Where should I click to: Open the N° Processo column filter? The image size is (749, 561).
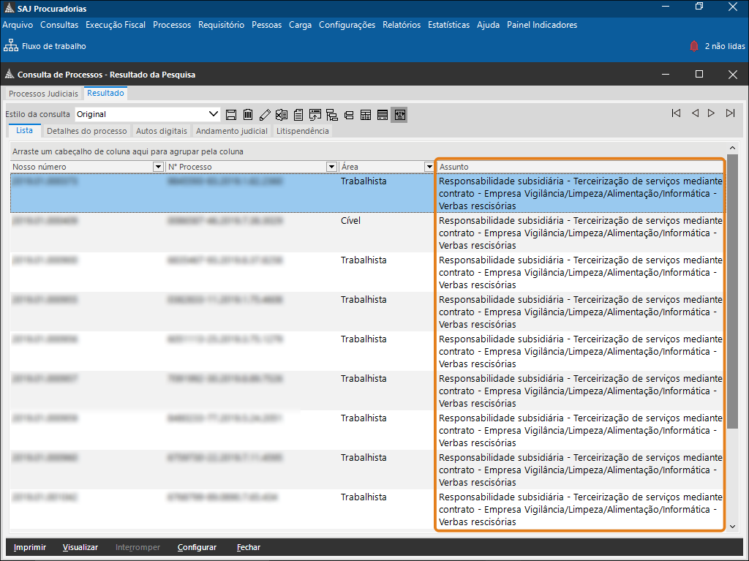(331, 167)
